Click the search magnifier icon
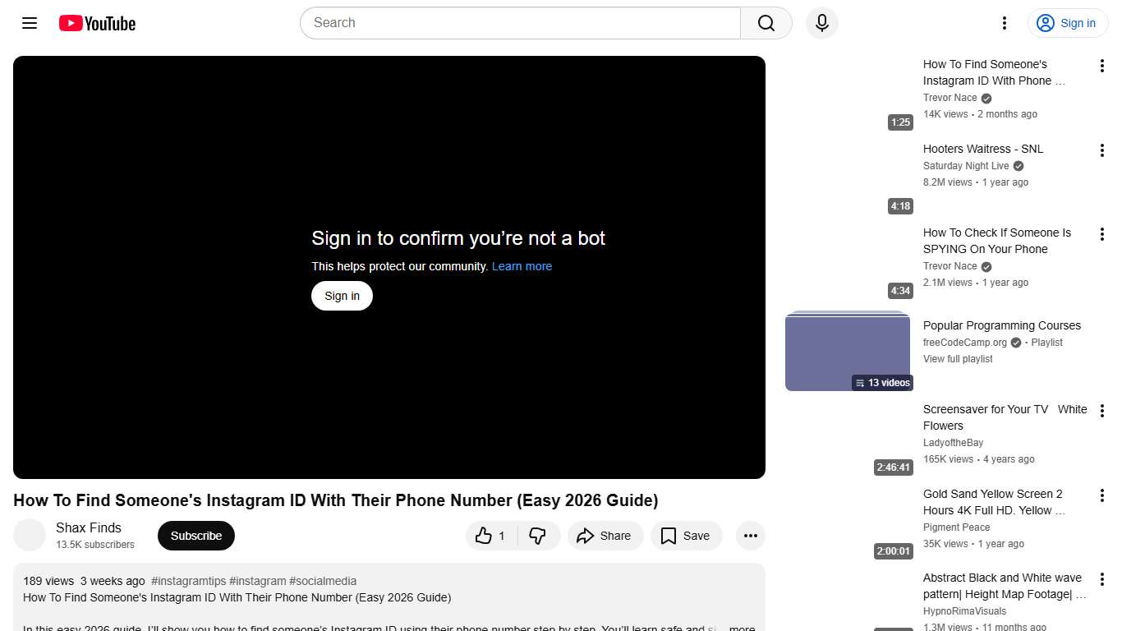This screenshot has width=1122, height=631. 764,23
